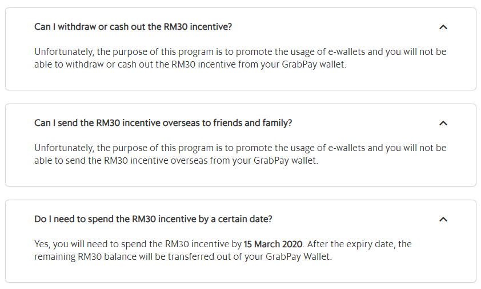Click 'e-wallets' in the cash out answer
This screenshot has height=289, width=481.
[346, 52]
